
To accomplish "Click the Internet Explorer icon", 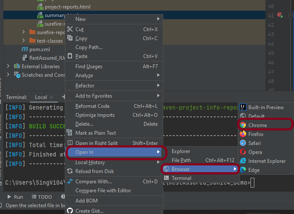I will click(243, 161).
